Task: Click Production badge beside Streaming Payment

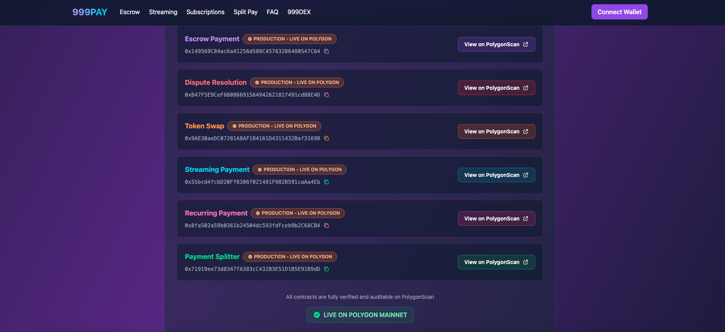Action: 300,170
